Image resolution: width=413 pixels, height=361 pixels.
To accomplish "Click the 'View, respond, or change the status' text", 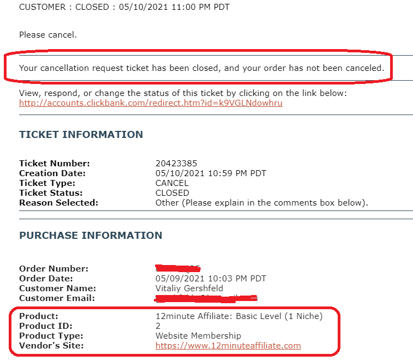I will pyautogui.click(x=183, y=93).
